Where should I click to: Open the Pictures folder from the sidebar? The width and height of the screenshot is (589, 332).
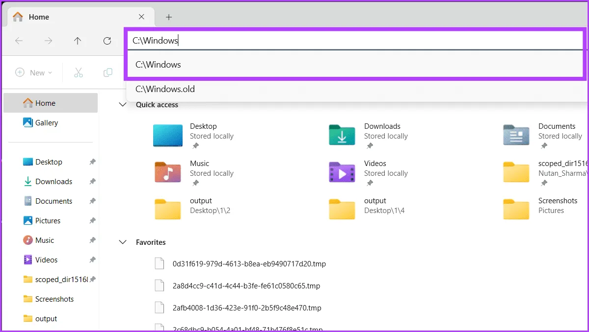(49, 220)
